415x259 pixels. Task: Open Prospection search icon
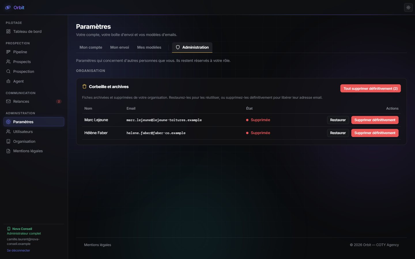click(8, 71)
